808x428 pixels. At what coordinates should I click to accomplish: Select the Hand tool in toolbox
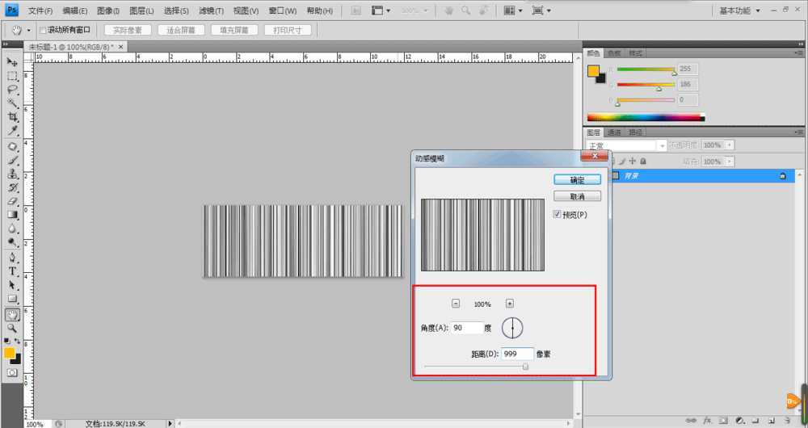(12, 315)
